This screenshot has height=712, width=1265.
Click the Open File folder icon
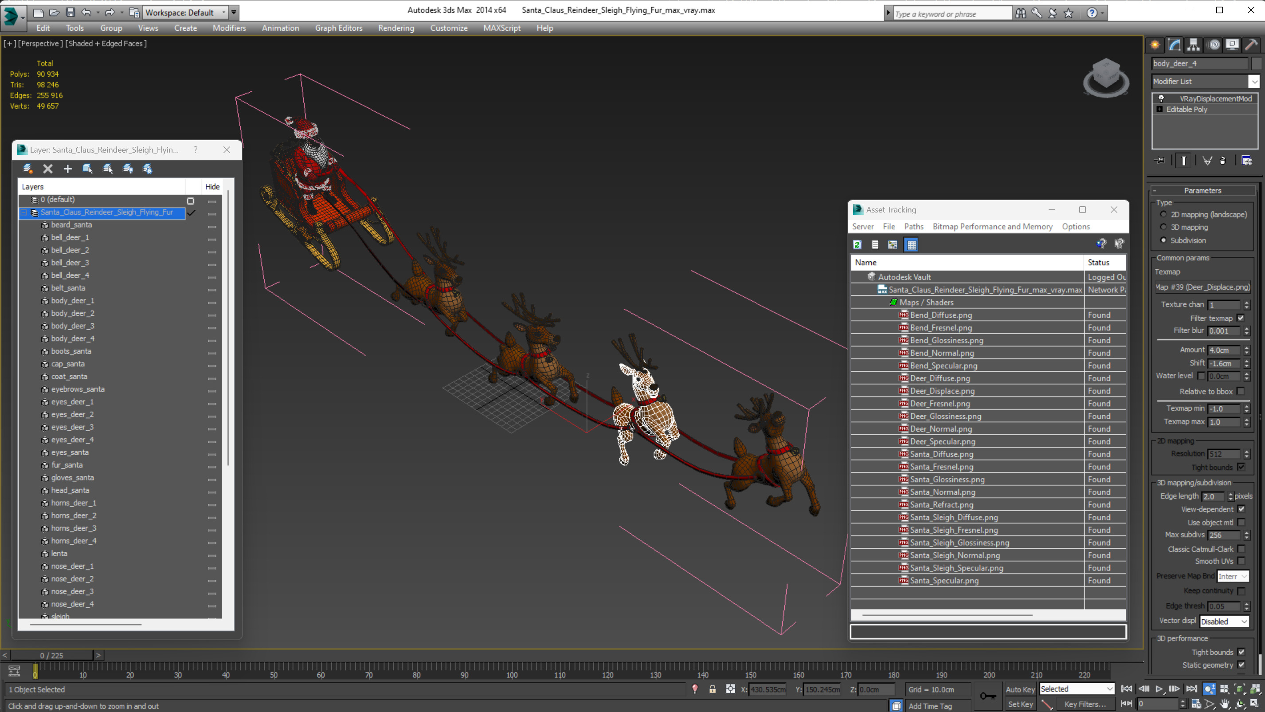[x=55, y=12]
